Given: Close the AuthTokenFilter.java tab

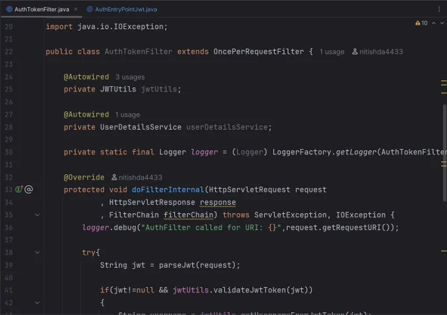Looking at the screenshot, I should [76, 9].
